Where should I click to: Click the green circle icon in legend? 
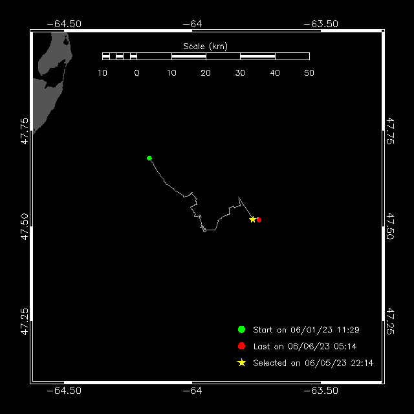coord(241,329)
